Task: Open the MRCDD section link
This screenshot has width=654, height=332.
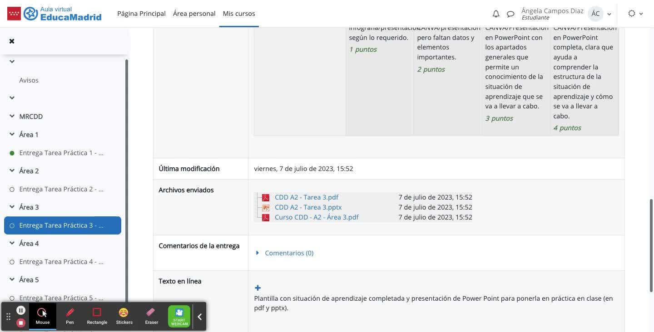Action: click(x=31, y=117)
